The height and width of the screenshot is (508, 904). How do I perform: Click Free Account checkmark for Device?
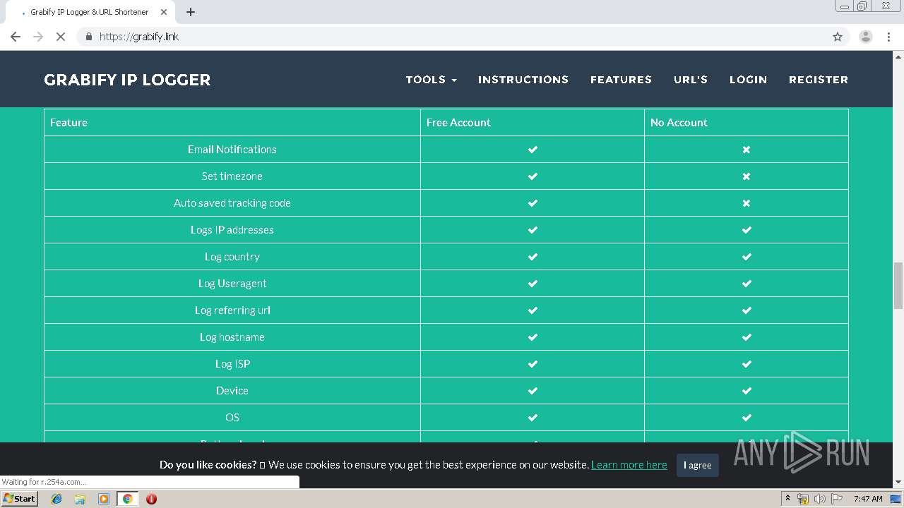533,391
